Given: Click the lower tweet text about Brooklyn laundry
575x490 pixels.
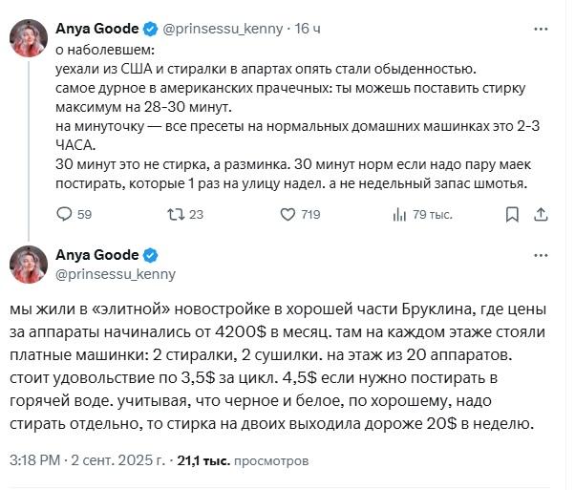Looking at the screenshot, I should click(x=277, y=366).
